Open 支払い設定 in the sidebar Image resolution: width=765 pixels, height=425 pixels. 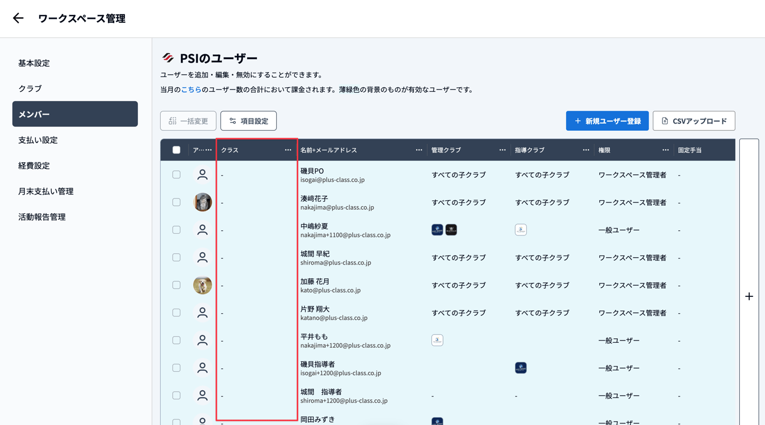(x=38, y=140)
